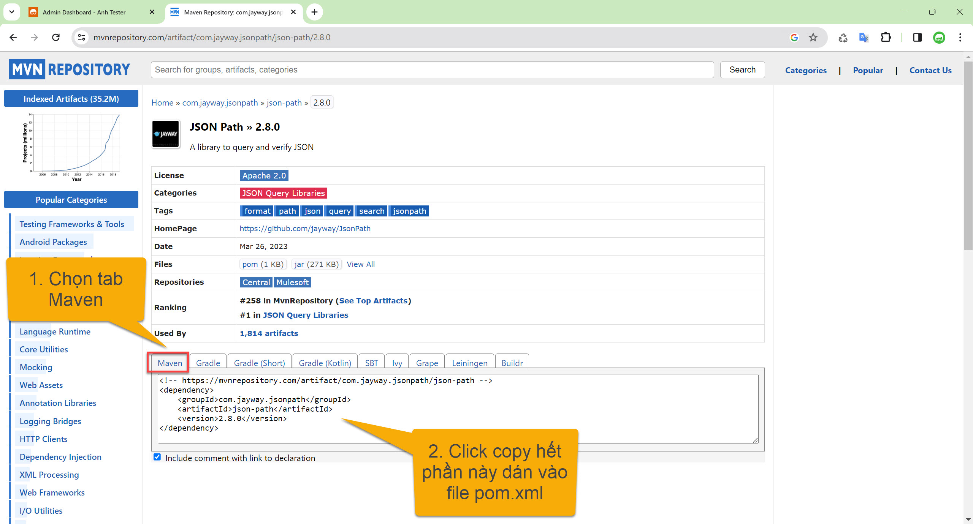Click the Search button
973x524 pixels.
click(742, 70)
